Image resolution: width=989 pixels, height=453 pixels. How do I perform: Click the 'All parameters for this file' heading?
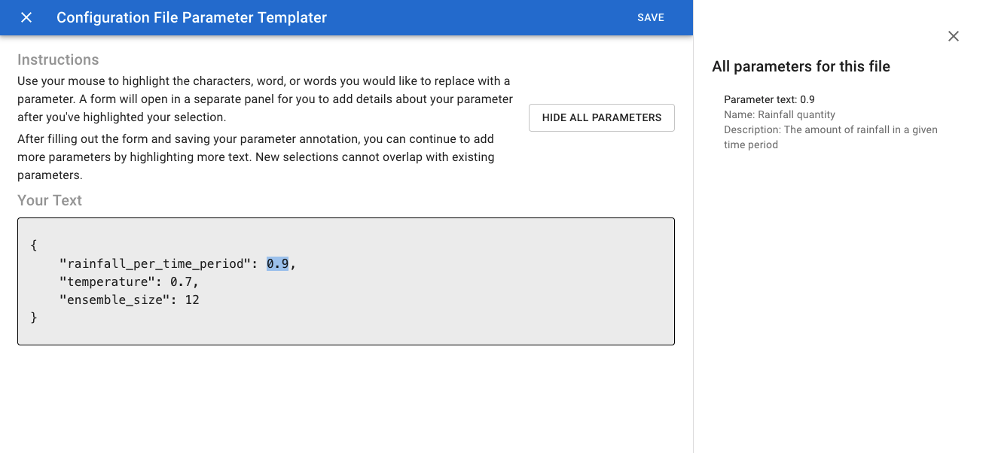(801, 66)
